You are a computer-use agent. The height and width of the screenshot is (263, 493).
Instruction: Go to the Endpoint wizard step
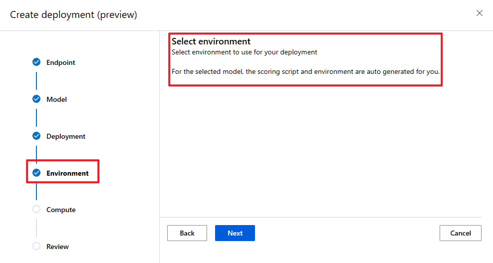61,62
